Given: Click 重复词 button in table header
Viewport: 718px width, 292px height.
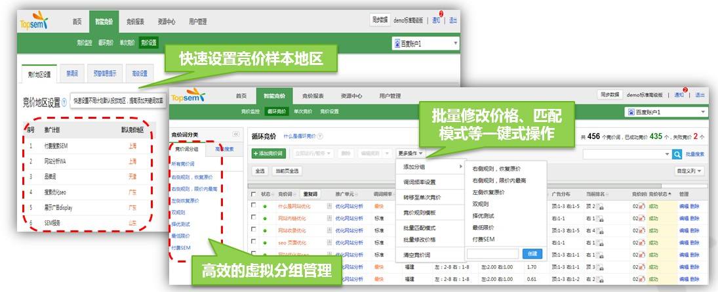Looking at the screenshot, I should (x=311, y=194).
